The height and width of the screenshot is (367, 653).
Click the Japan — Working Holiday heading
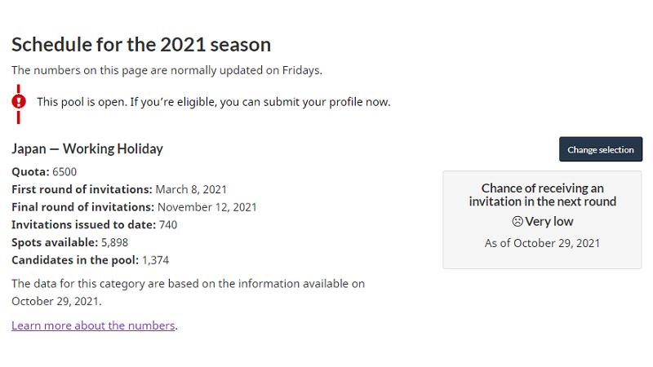click(87, 148)
